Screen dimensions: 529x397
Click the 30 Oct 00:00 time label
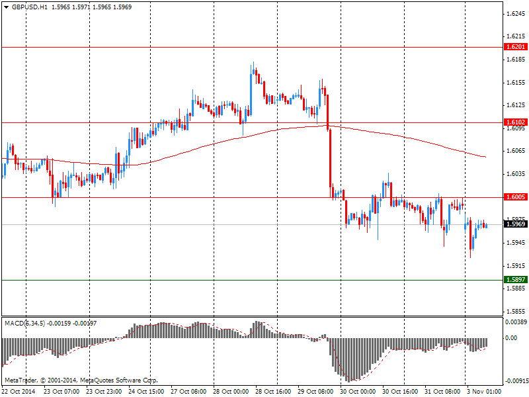tap(358, 392)
